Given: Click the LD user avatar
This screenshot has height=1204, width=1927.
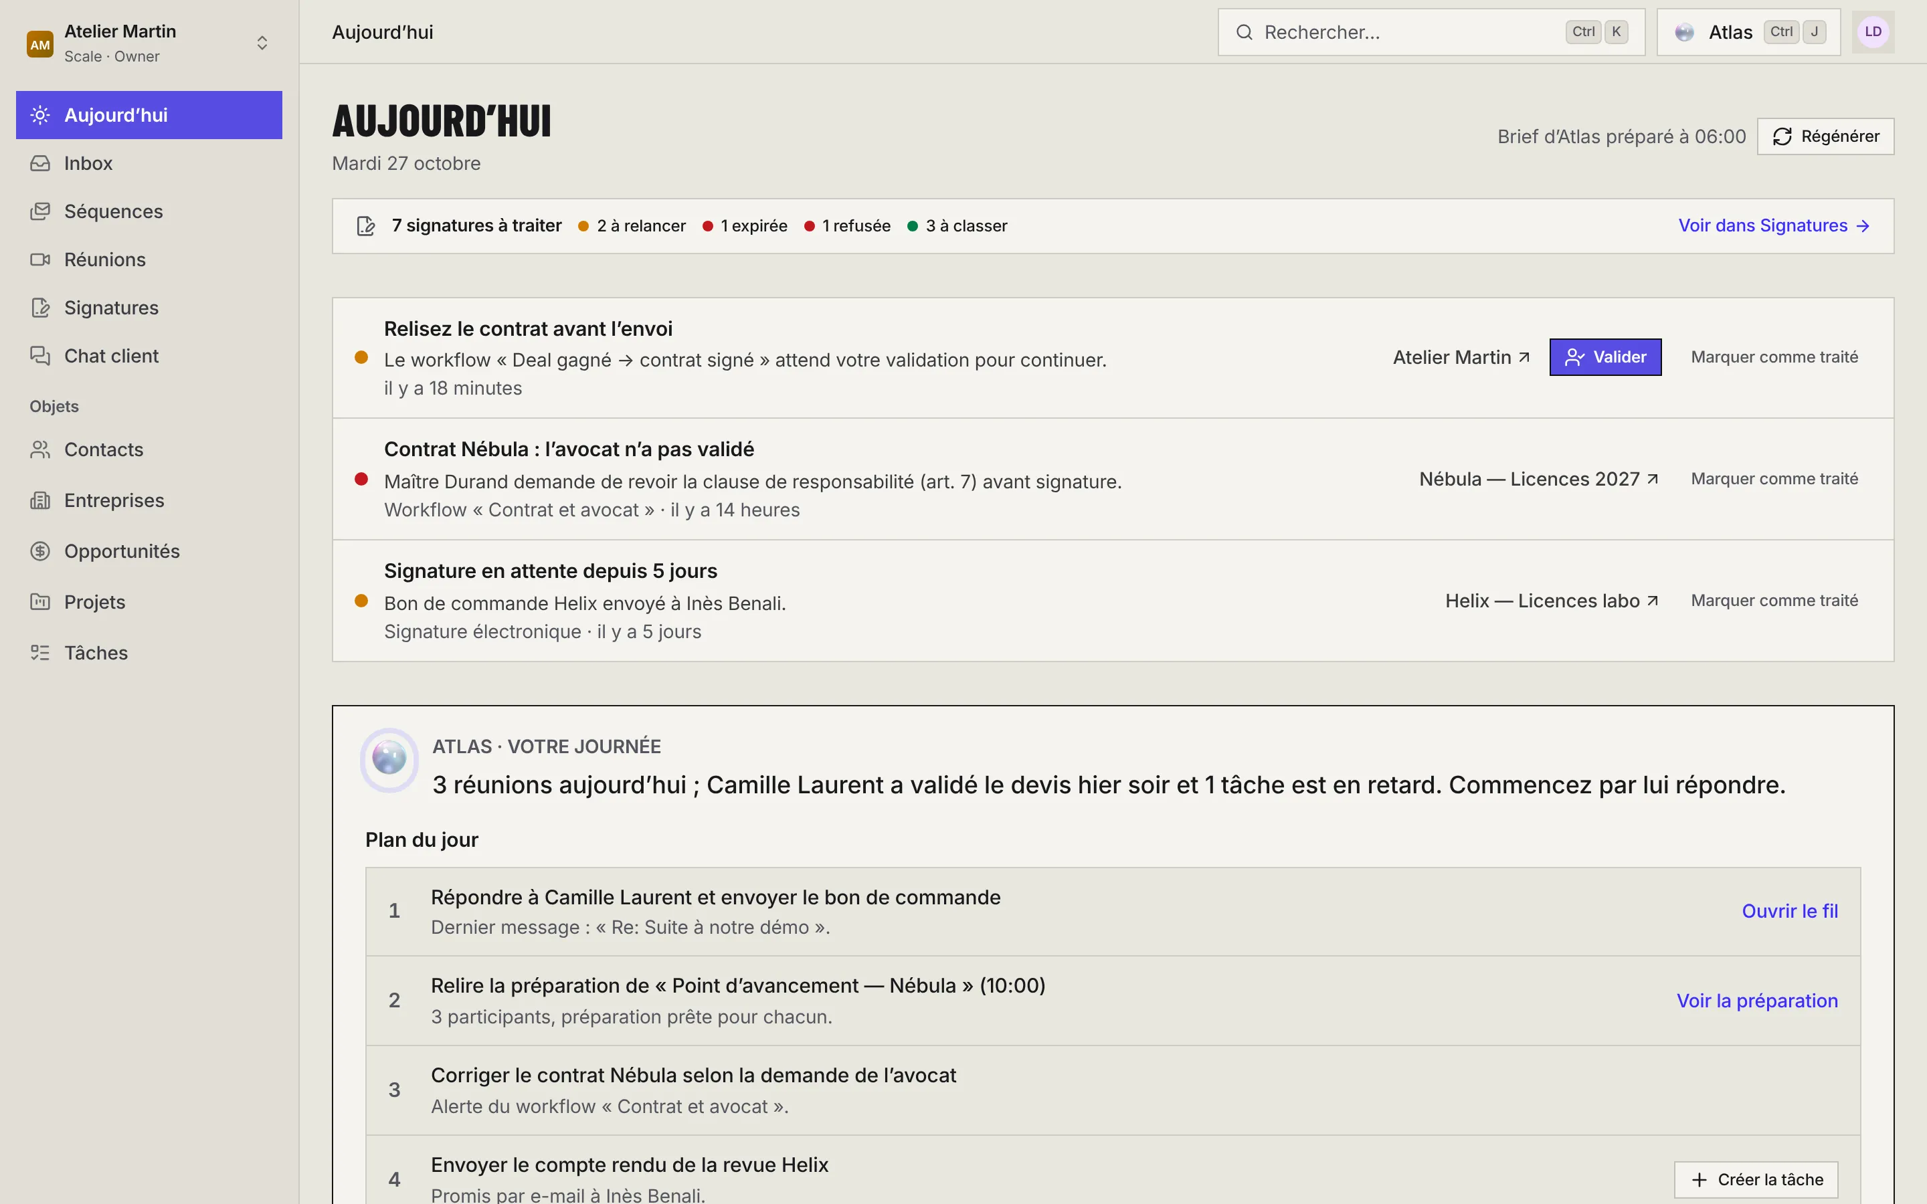Looking at the screenshot, I should pos(1873,32).
